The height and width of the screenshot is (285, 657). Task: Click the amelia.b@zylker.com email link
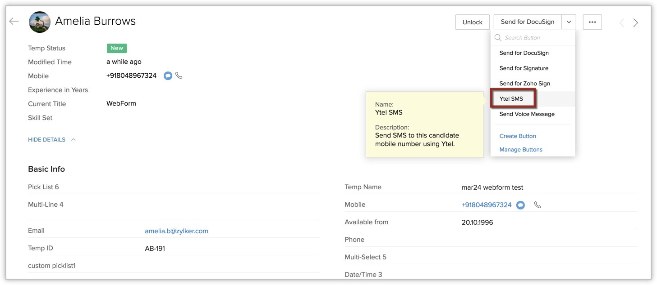pyautogui.click(x=176, y=231)
